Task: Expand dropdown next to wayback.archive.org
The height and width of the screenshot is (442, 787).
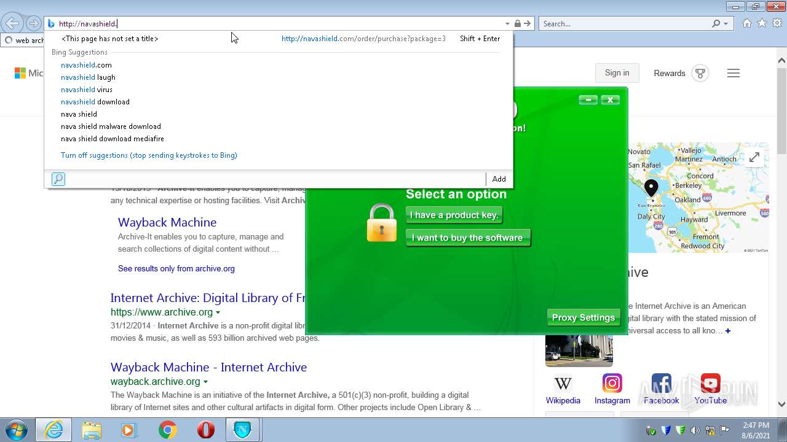Action: point(205,382)
